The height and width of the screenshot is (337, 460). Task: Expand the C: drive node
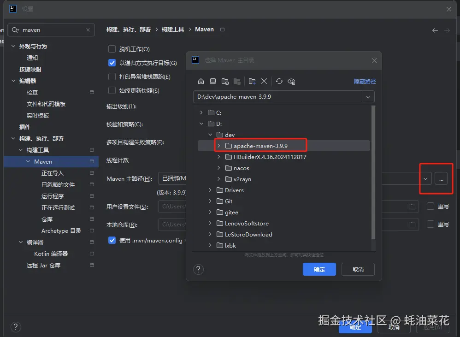click(201, 112)
